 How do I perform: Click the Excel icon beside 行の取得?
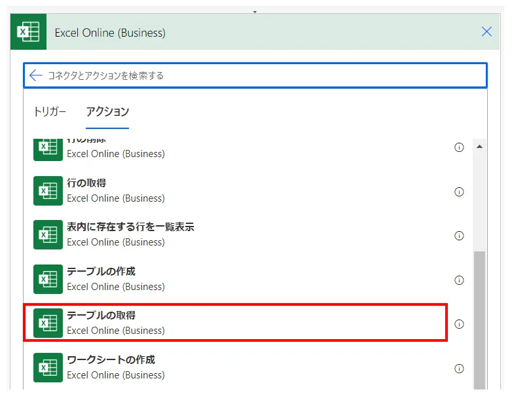[x=48, y=191]
